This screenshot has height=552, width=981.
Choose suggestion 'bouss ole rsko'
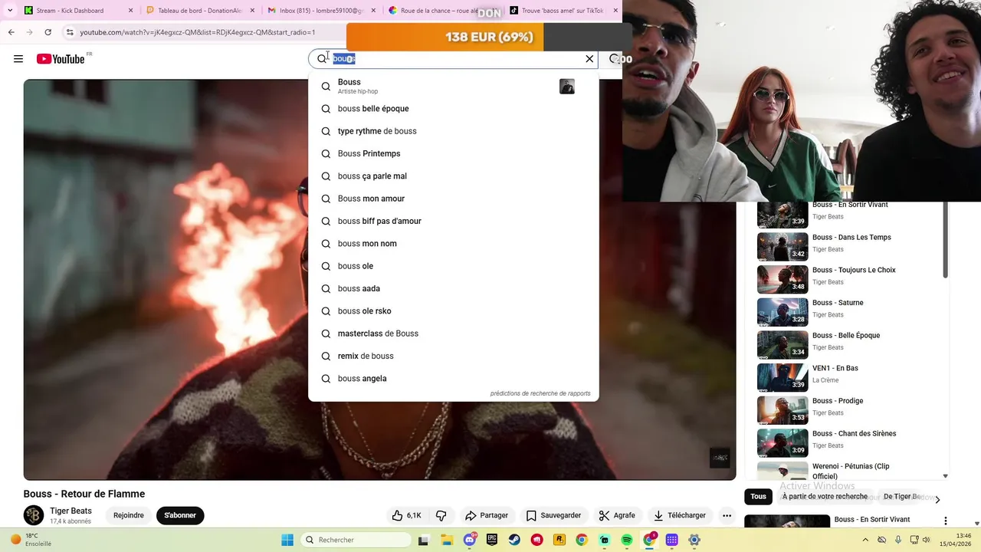coord(453,311)
